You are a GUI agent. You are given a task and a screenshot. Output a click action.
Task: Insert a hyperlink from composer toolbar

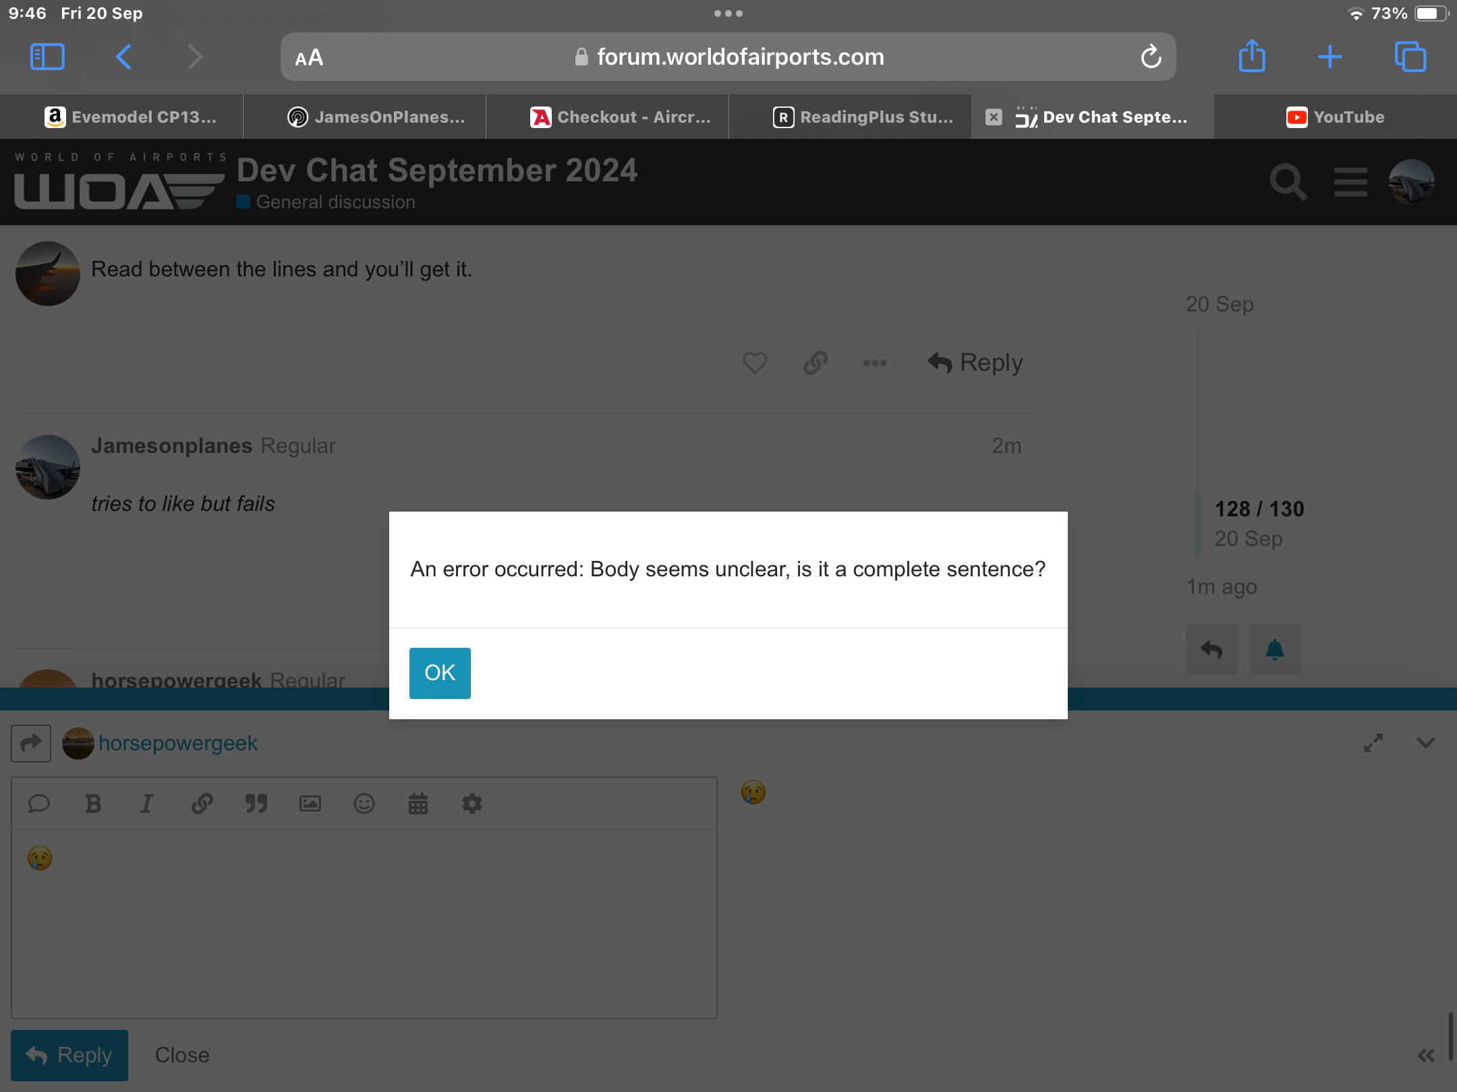click(x=202, y=803)
